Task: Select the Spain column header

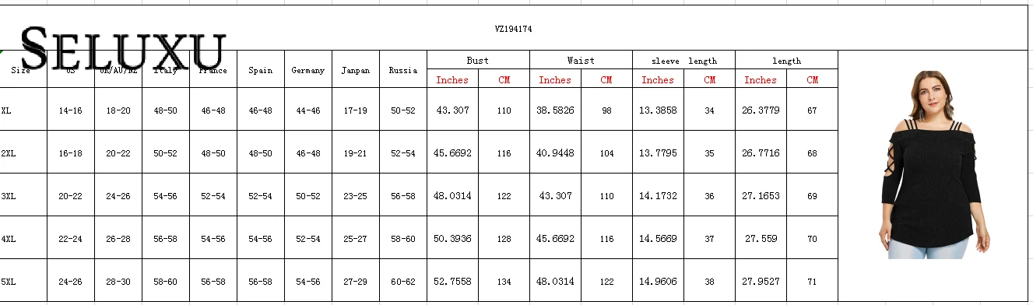Action: [260, 70]
